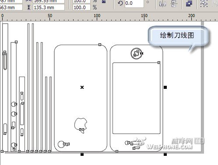
Task: Click the combine overlapping squares icon
Action: [x=189, y=4]
